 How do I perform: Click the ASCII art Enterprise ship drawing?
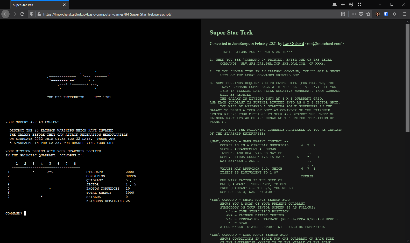tap(79, 80)
